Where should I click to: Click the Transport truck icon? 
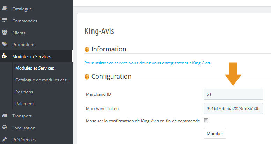point(5,115)
